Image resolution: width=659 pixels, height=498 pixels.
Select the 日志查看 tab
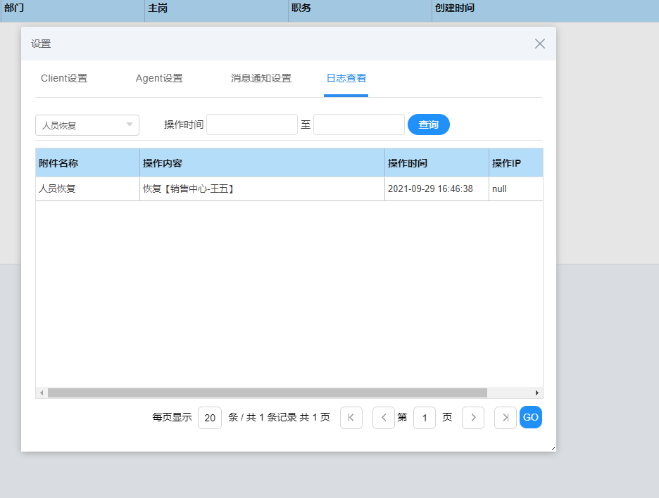point(346,79)
